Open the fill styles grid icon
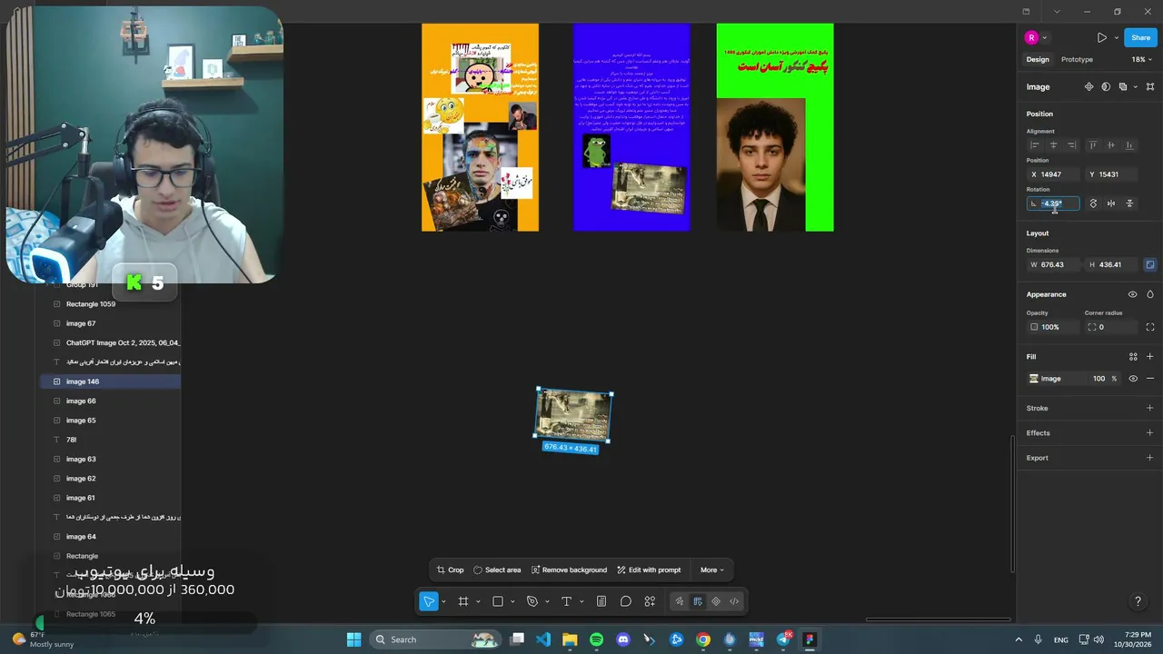This screenshot has width=1163, height=654. [1133, 357]
